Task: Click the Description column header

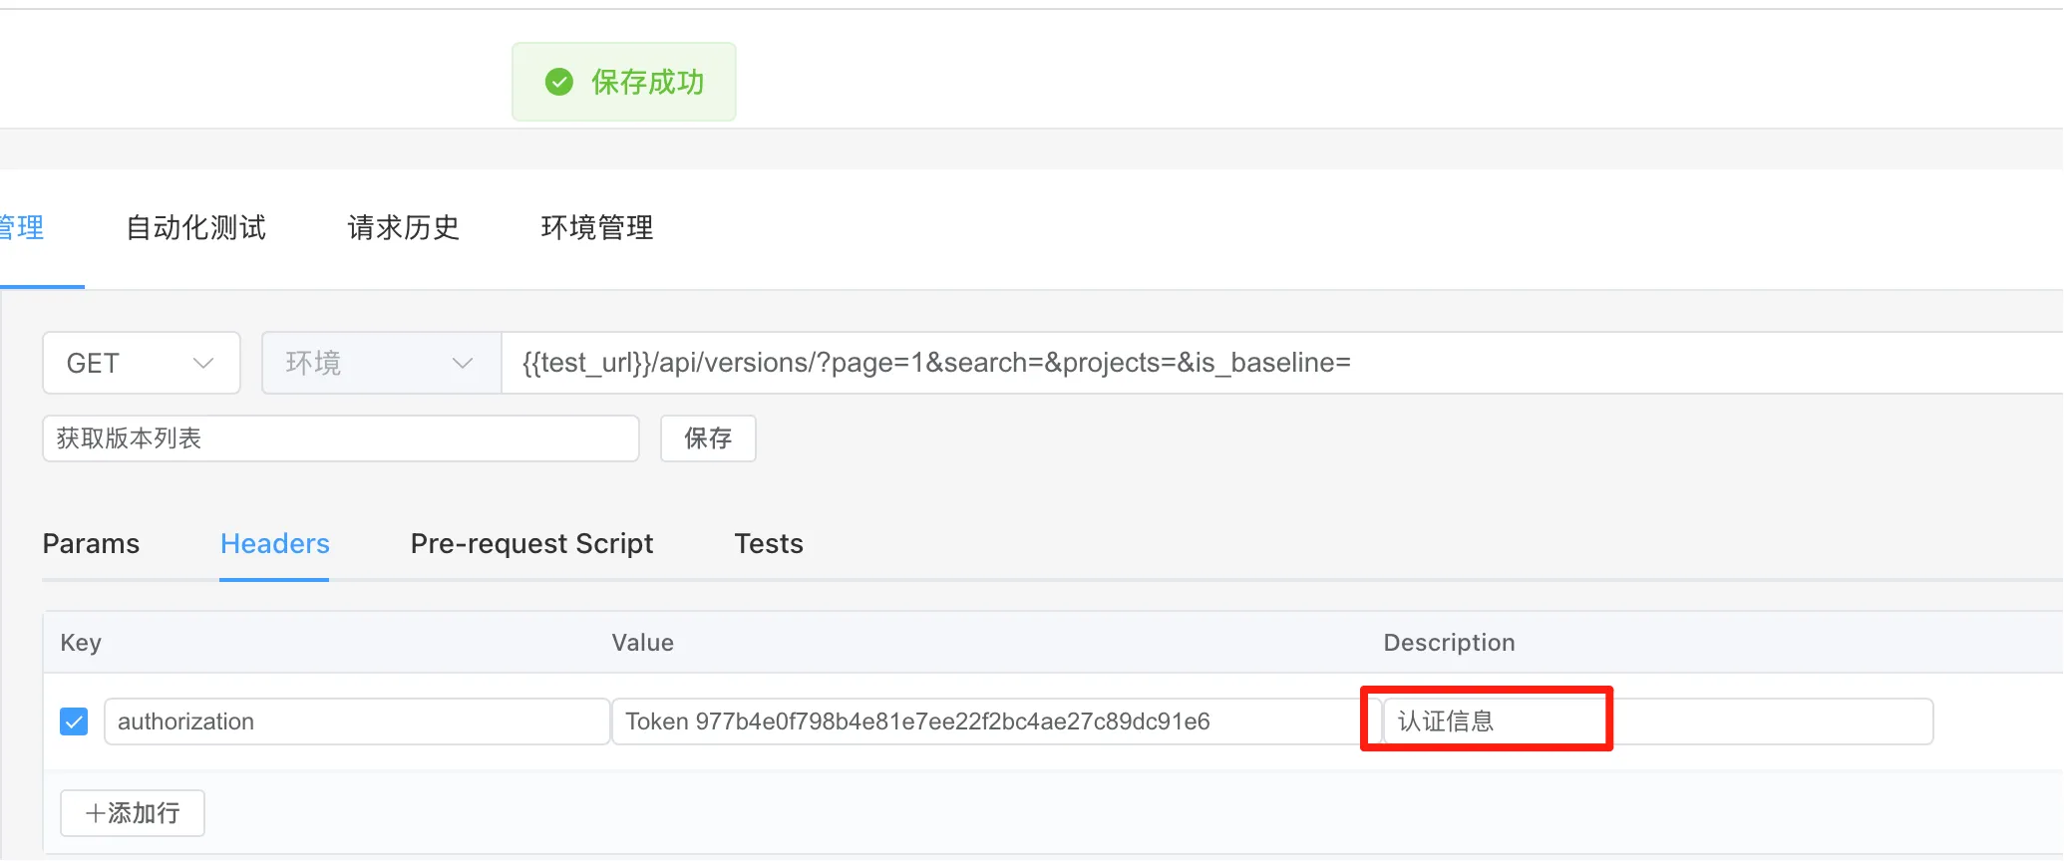Action: point(1448,643)
